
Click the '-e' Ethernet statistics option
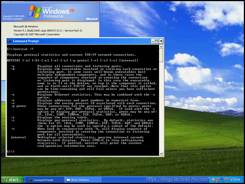point(83,96)
